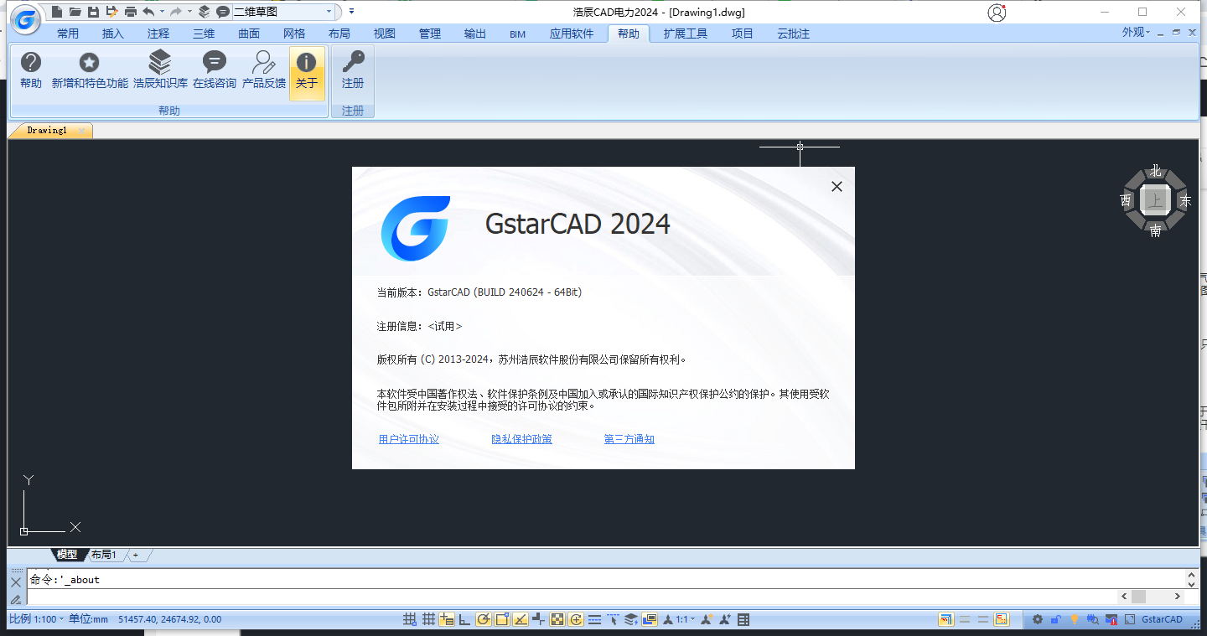Click the Print icon in quick access toolbar
The width and height of the screenshot is (1207, 636).
130,12
